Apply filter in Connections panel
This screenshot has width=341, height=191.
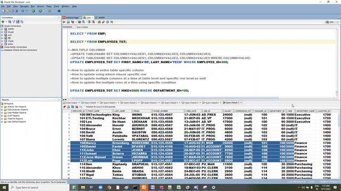[x=14, y=22]
